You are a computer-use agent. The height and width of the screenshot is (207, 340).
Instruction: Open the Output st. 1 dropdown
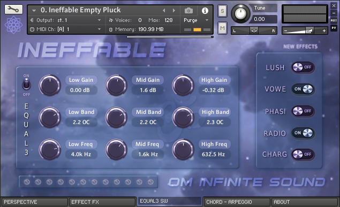[x=65, y=20]
